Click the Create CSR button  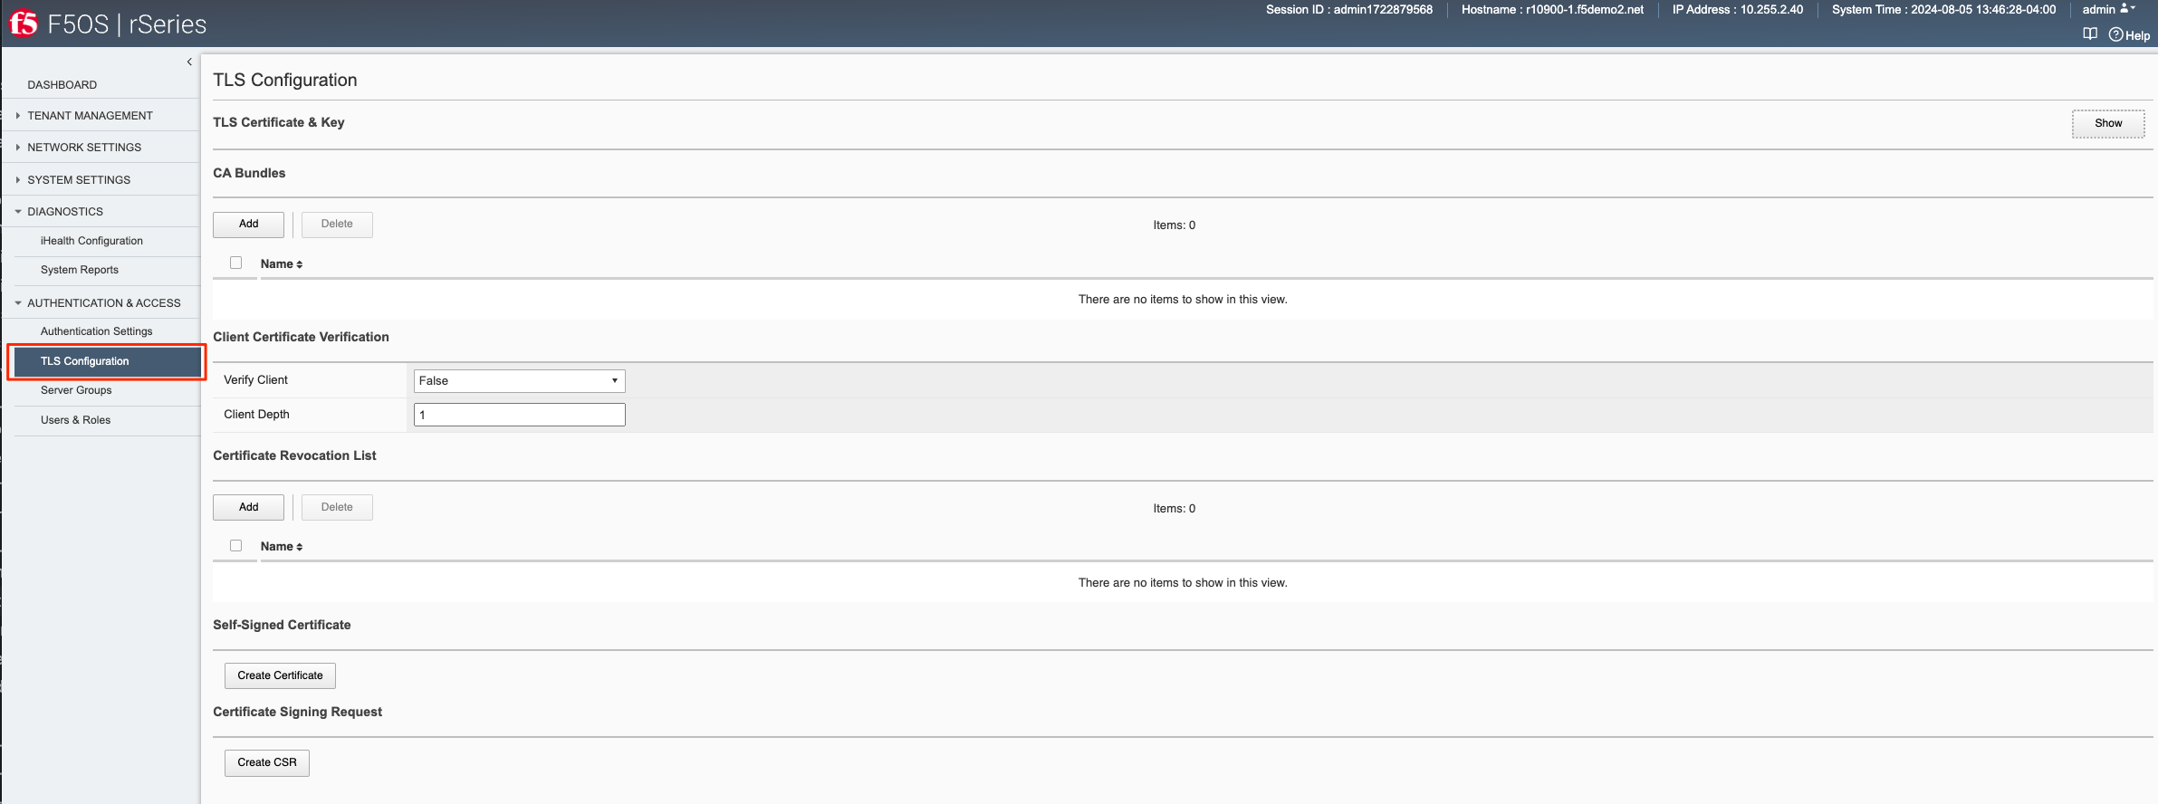click(x=267, y=763)
